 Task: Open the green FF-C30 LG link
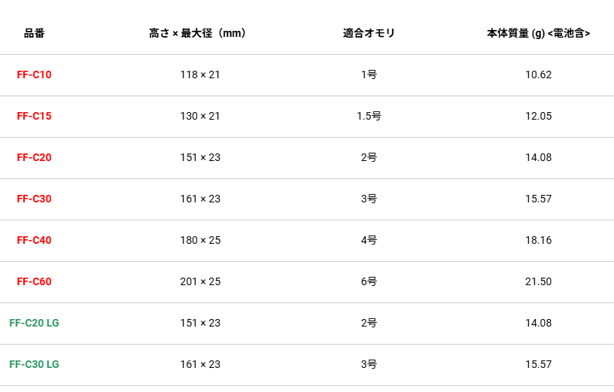pos(34,365)
